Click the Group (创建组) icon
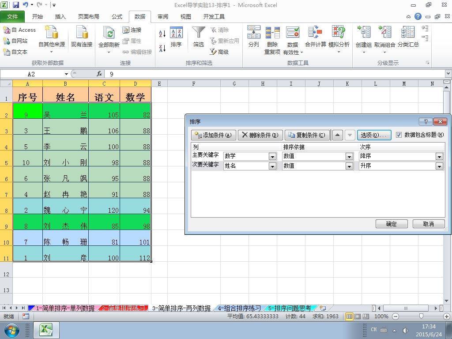Image resolution: width=452 pixels, height=339 pixels. click(364, 32)
